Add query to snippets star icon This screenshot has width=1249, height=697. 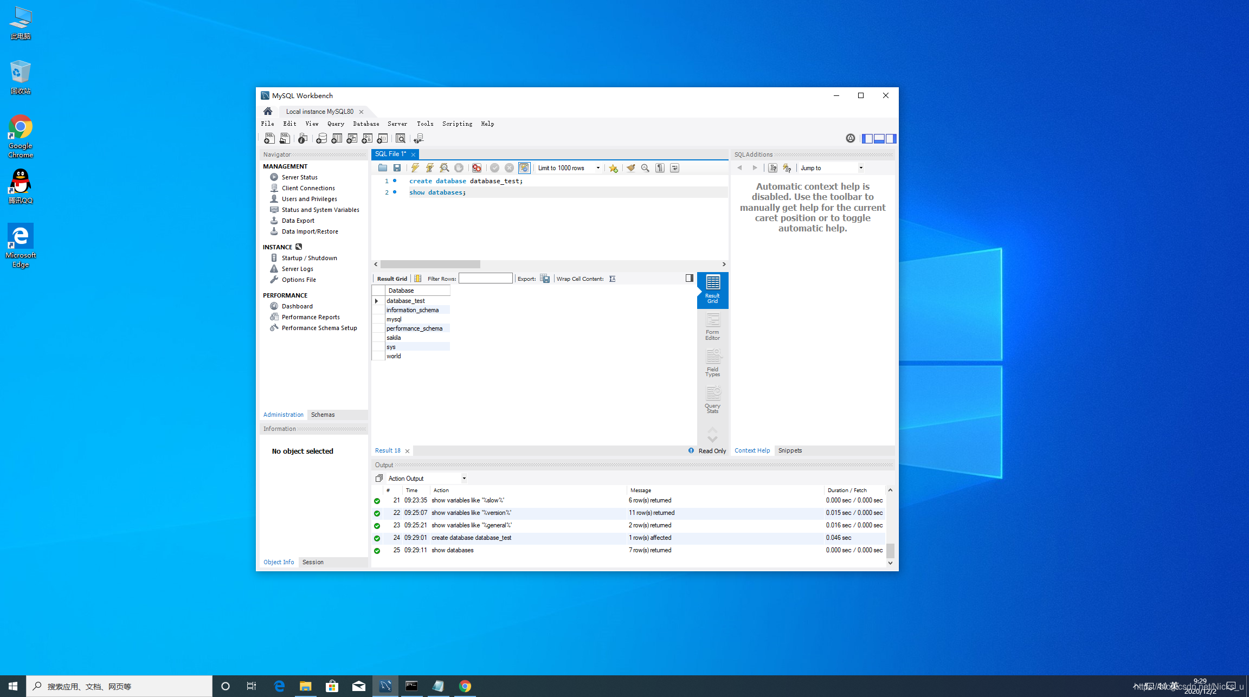pos(613,168)
